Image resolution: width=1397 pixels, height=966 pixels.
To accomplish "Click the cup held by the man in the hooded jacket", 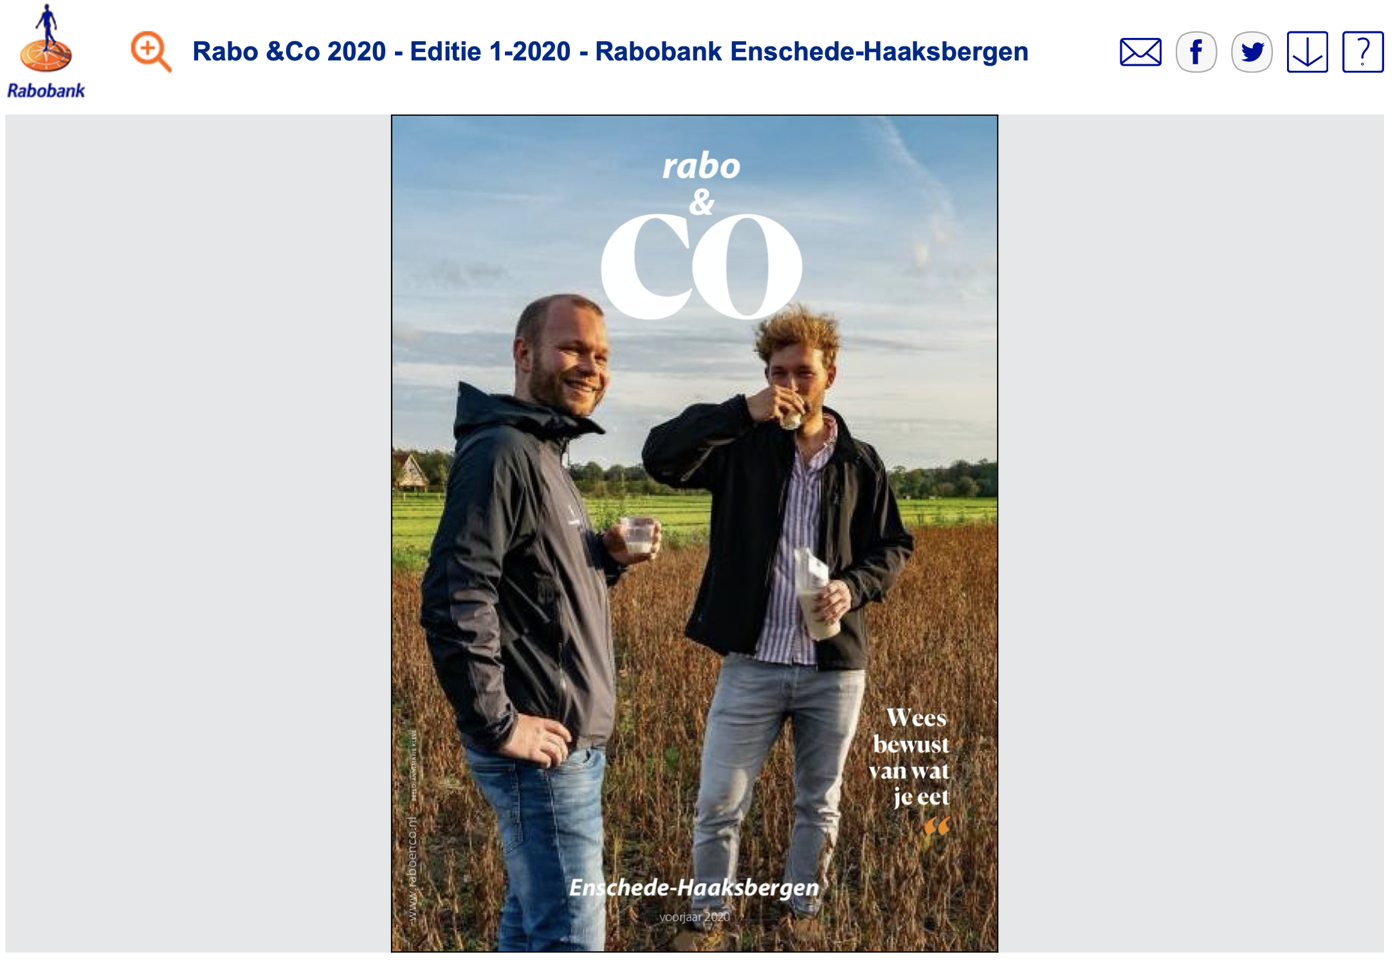I will pyautogui.click(x=637, y=535).
